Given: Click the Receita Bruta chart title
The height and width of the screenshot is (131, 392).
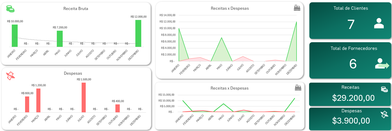Looking at the screenshot, I should pos(76,9).
